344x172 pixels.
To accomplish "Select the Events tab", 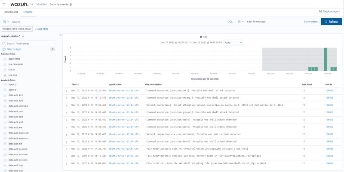I will pos(28,12).
